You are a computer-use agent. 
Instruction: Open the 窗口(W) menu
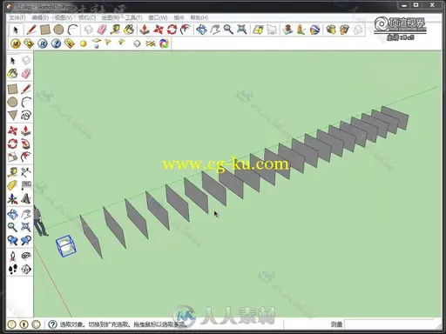pos(158,17)
